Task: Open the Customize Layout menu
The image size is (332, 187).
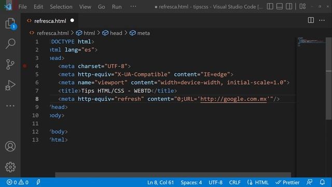Action: pos(302,6)
